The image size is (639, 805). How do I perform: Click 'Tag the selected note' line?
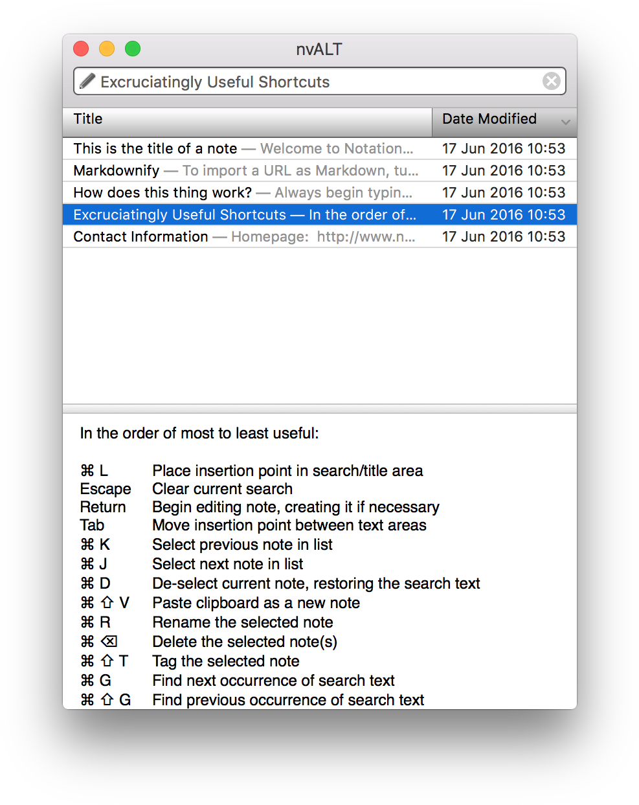(226, 661)
